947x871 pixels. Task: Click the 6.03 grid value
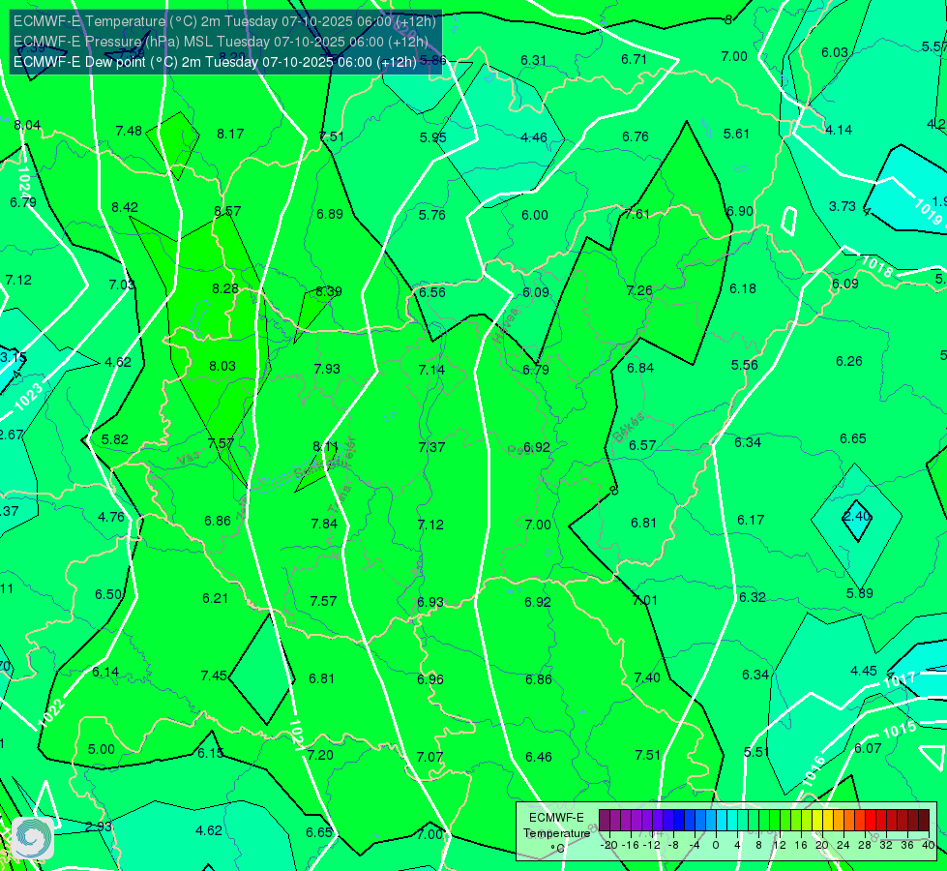[x=835, y=52]
